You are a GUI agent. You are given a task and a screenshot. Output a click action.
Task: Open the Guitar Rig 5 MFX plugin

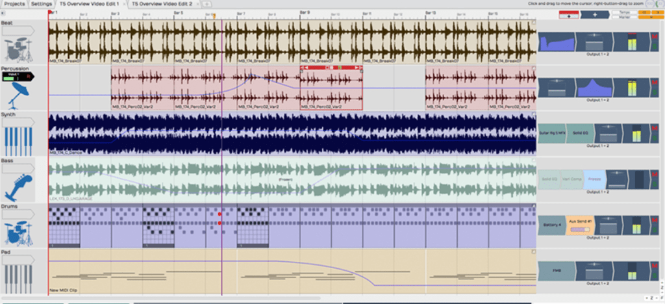[x=552, y=133]
